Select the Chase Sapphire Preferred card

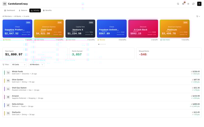click(x=18, y=29)
